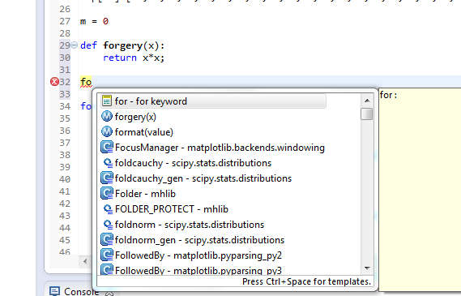The width and height of the screenshot is (461, 296).
Task: Click line number 27 in the gutter
Action: point(65,21)
